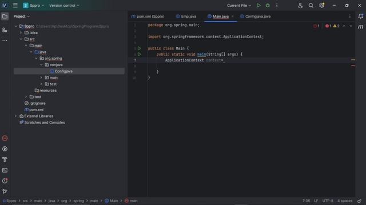Collapse the org.spring package

(x=36, y=58)
